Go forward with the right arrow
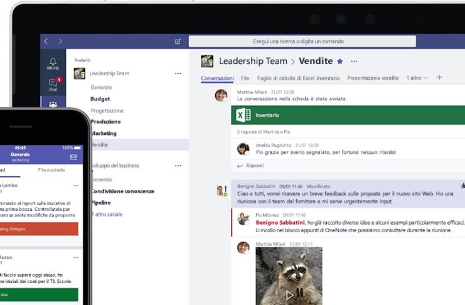 point(60,41)
